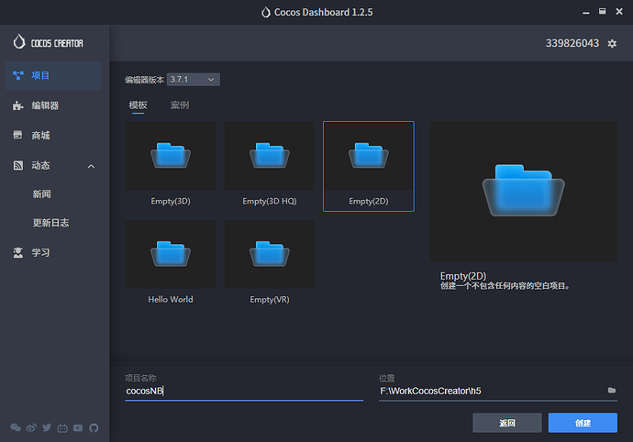Screen dimensions: 633x442
Task: Open the Bilibili social icon
Action: 62,428
